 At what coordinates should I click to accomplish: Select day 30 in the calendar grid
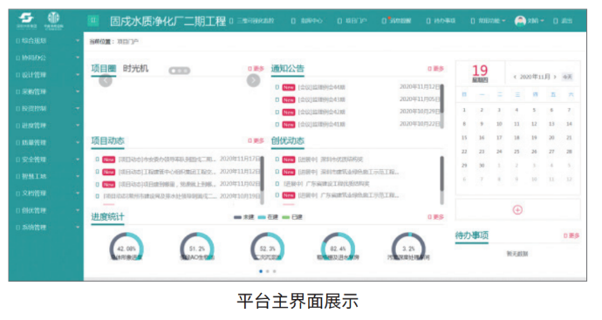tap(482, 166)
